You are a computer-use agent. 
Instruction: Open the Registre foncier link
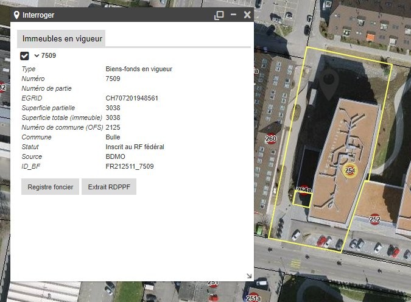50,187
